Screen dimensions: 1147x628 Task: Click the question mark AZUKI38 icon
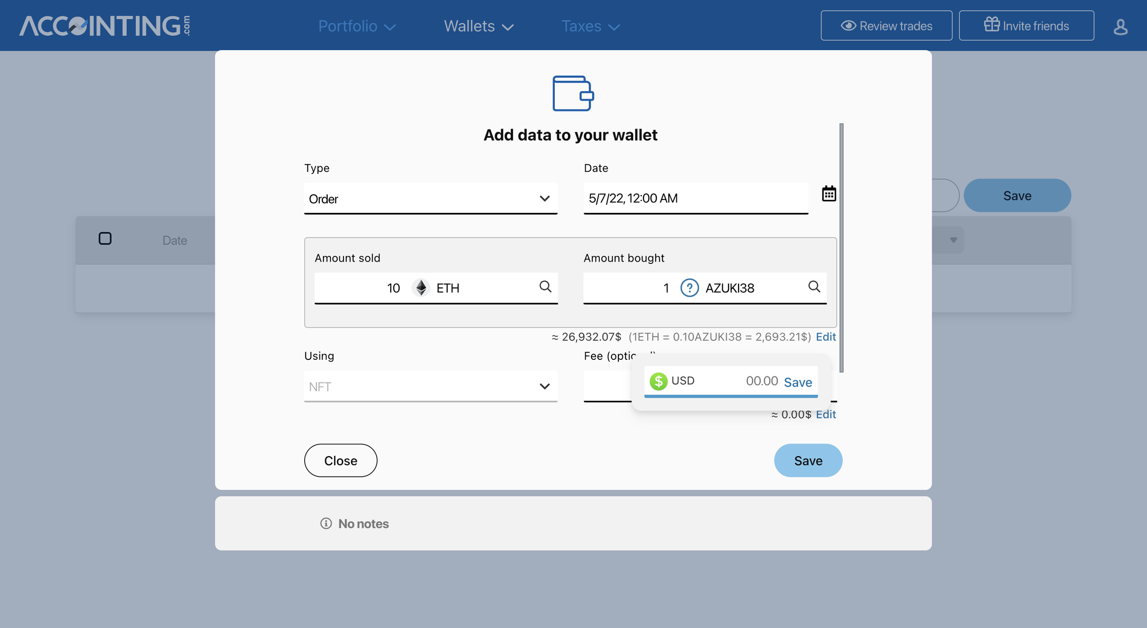[x=689, y=288]
